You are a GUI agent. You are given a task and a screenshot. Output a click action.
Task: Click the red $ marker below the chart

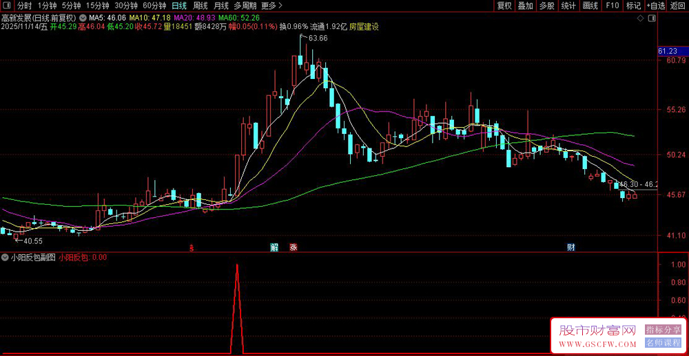[x=192, y=247]
